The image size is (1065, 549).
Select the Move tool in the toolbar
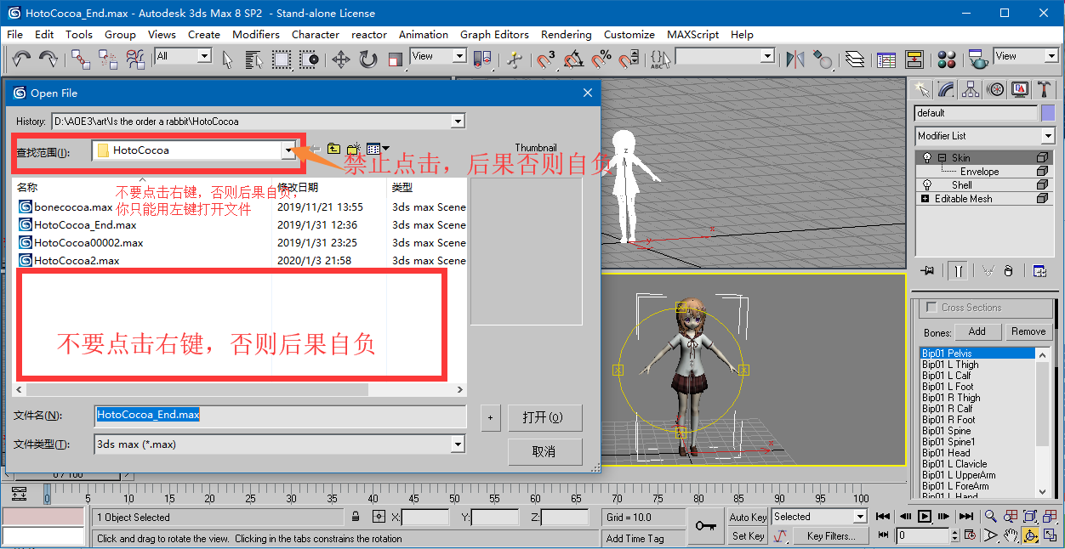(340, 59)
